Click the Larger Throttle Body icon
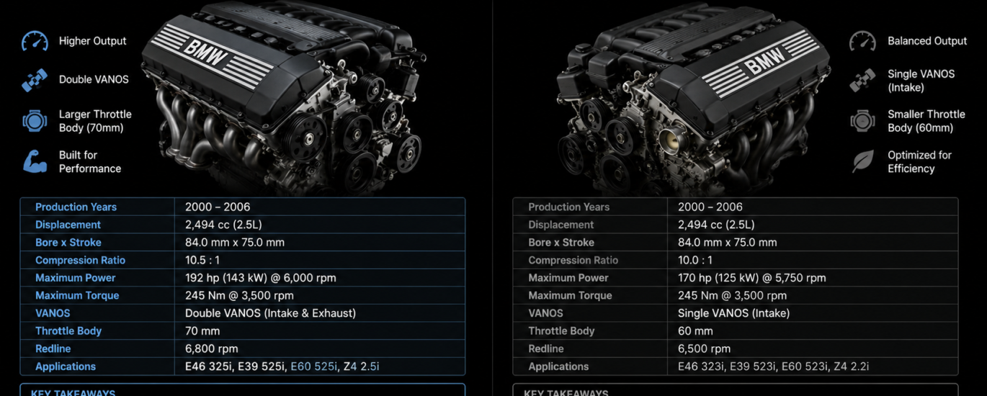Viewport: 987px width, 396px height. 35,121
